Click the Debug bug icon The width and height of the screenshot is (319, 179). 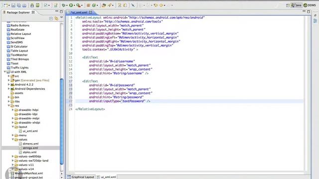tap(64, 5)
